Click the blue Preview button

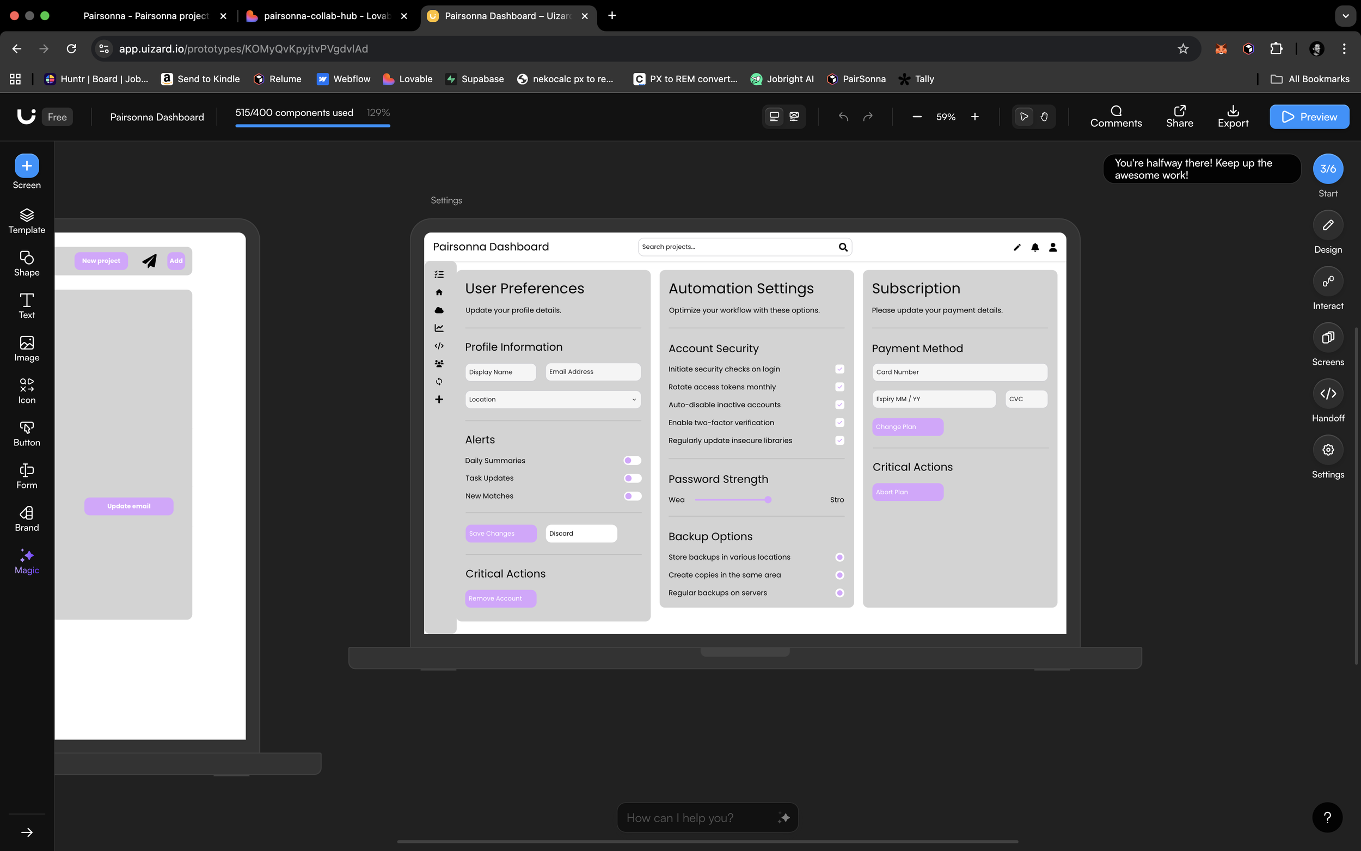coord(1309,117)
